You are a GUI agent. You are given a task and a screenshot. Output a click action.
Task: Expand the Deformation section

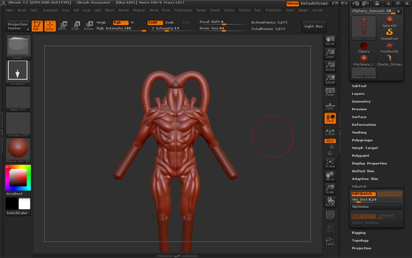pyautogui.click(x=364, y=125)
